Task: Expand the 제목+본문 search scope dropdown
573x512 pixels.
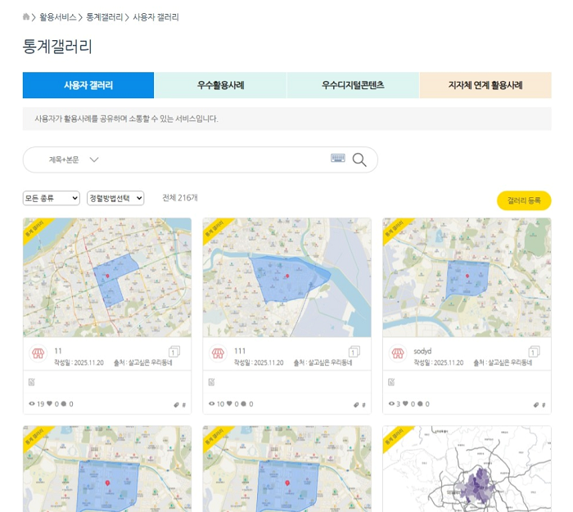Action: pos(74,159)
